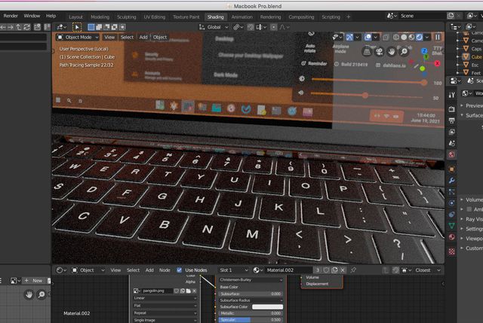Open the Texture checkerboard properties tab
This screenshot has height=323, width=483.
click(x=451, y=251)
